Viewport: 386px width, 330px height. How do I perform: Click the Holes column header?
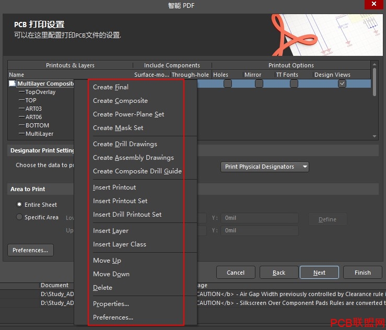220,75
